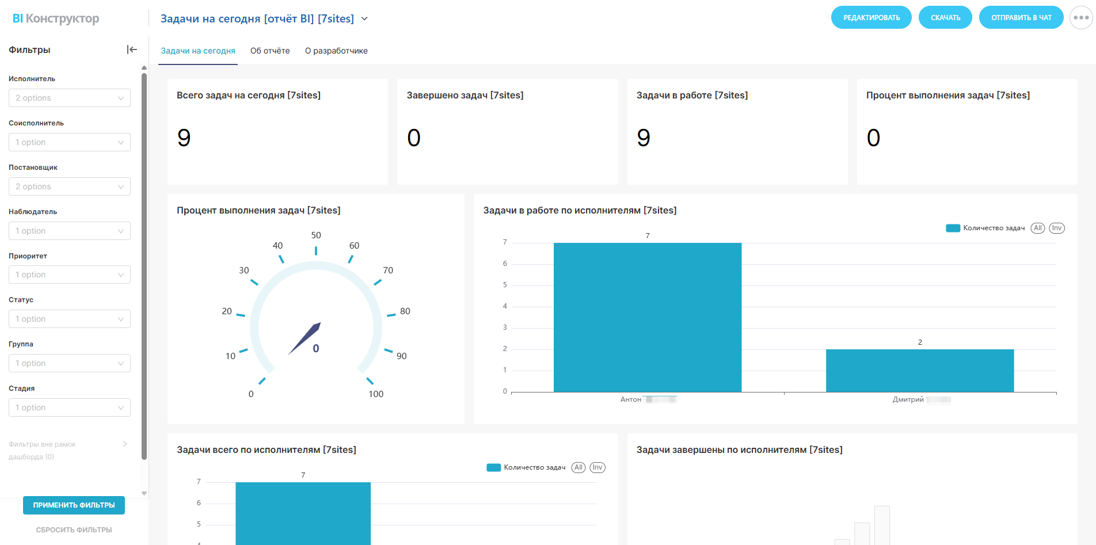Toggle Inv legend in Задачи в работе chart
The height and width of the screenshot is (545, 1096).
pos(1057,228)
